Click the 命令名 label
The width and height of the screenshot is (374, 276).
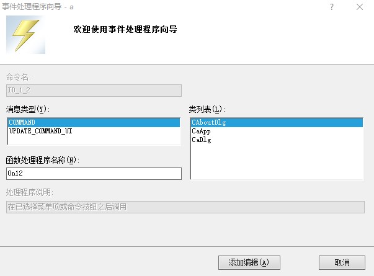18,77
